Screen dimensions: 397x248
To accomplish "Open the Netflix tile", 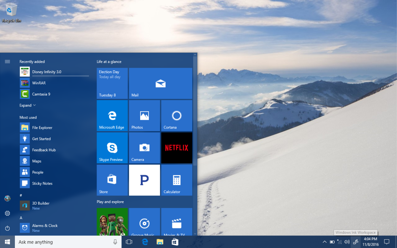I will pyautogui.click(x=176, y=148).
